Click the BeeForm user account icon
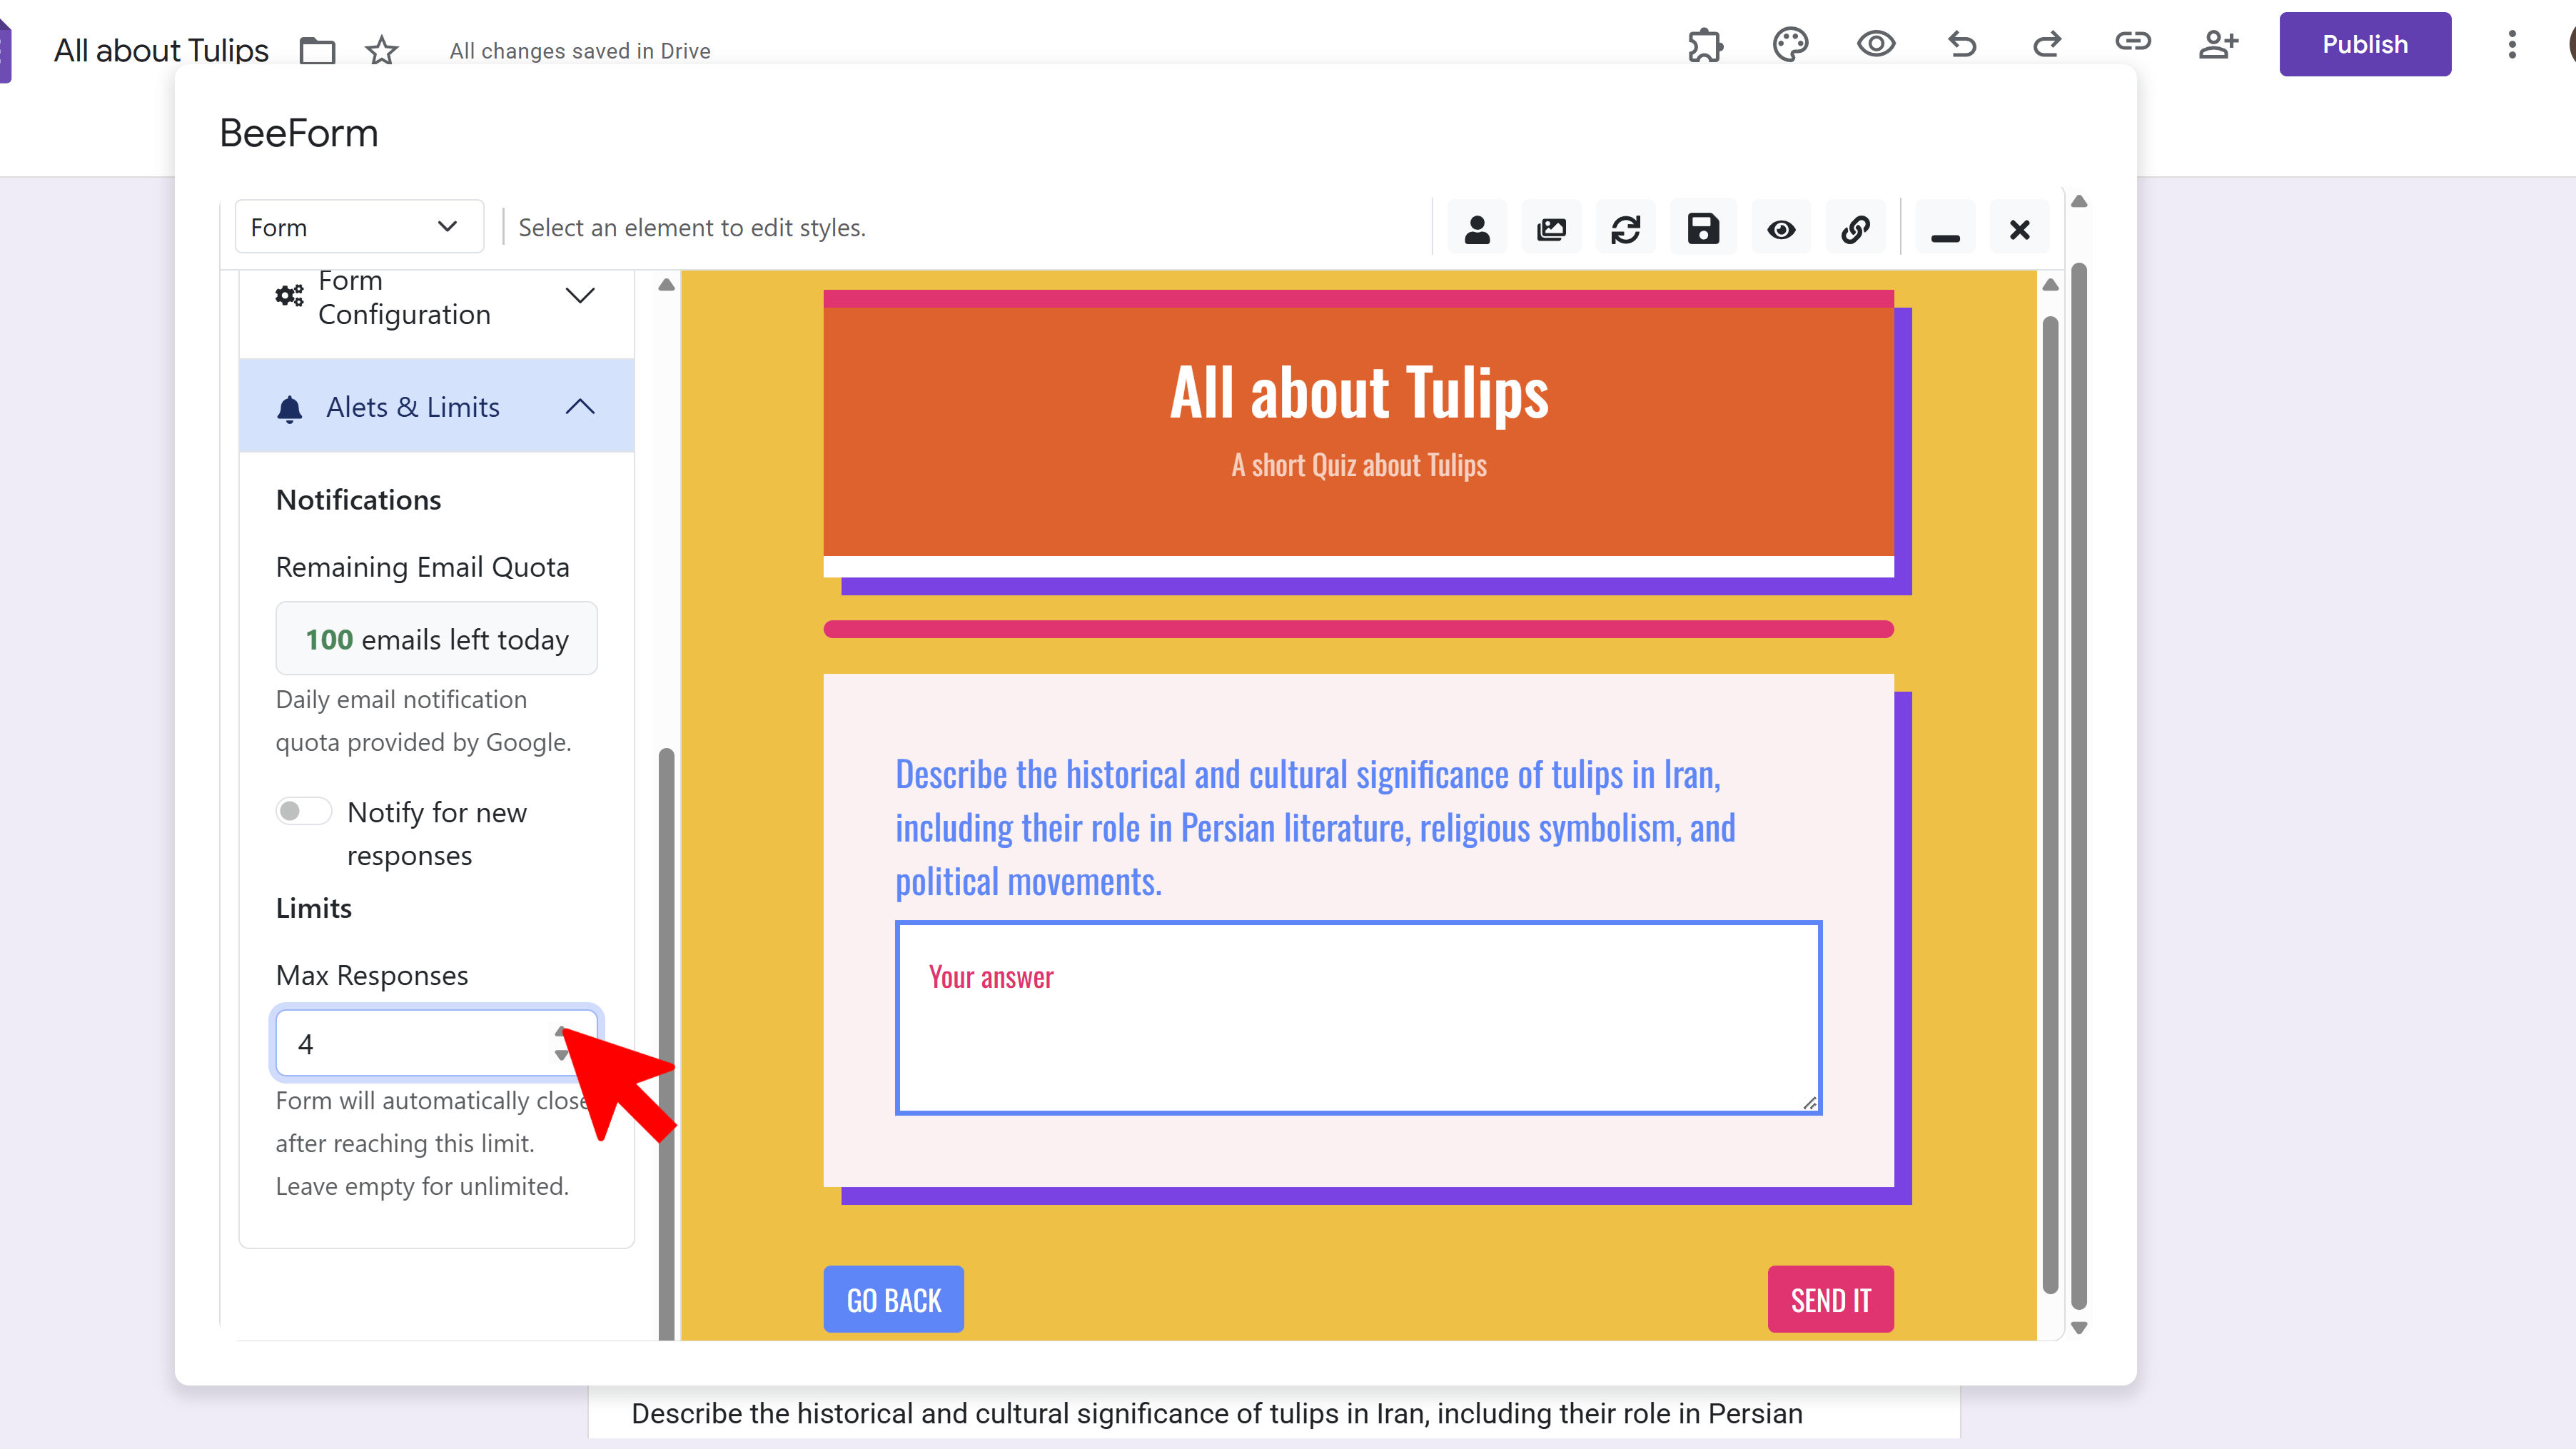 (x=1477, y=229)
